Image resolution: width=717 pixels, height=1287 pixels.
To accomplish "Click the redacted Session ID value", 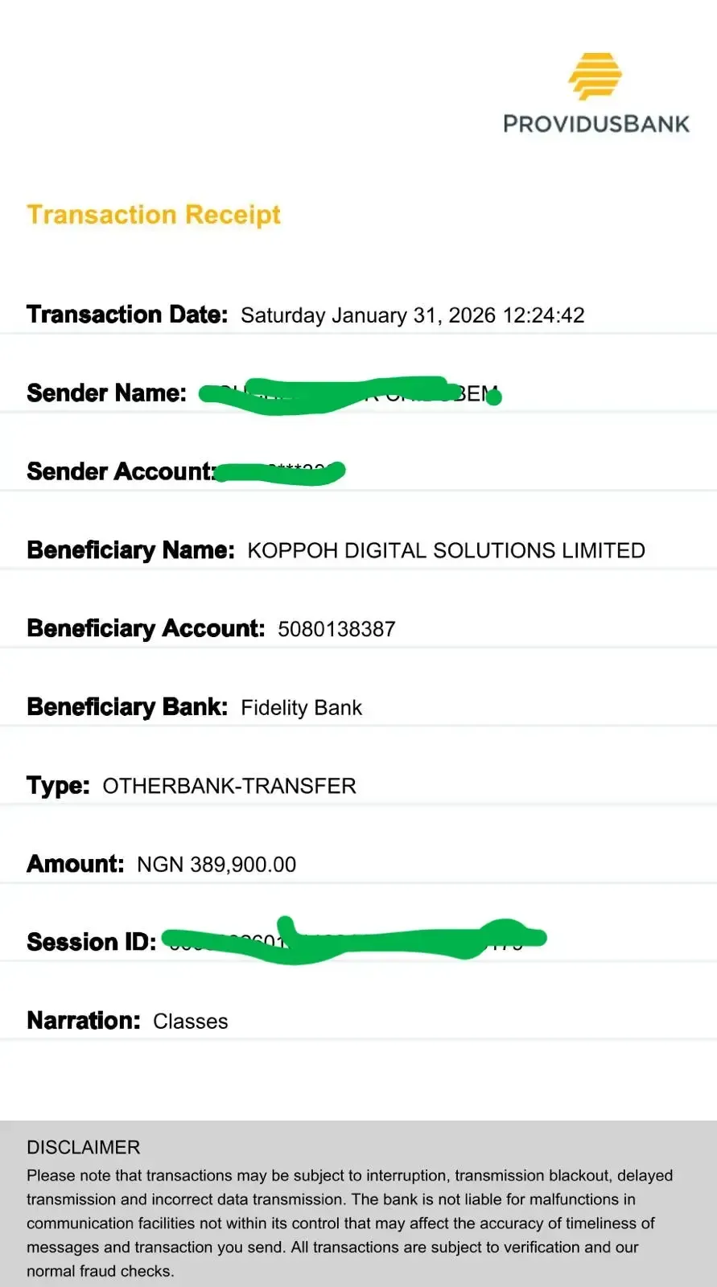I will tap(354, 940).
